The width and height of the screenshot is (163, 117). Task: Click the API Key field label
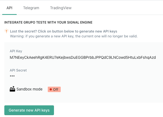pyautogui.click(x=16, y=51)
